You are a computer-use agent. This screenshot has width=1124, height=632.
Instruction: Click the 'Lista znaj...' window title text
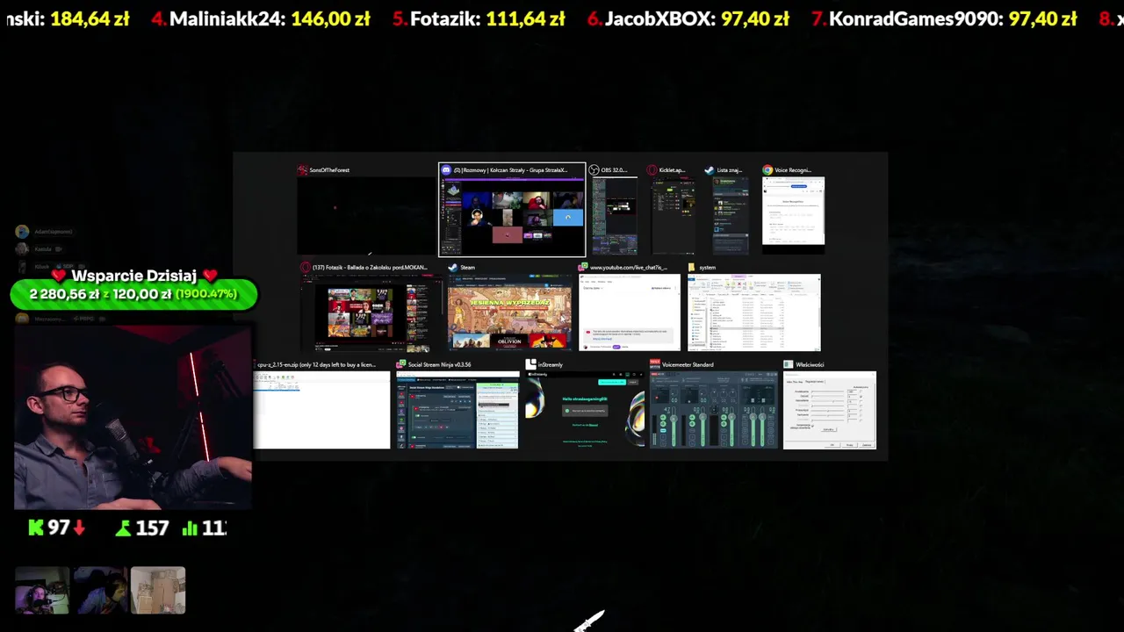(729, 170)
